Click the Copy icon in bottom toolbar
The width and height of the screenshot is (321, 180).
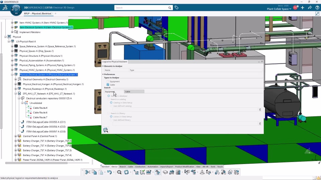coord(94,172)
